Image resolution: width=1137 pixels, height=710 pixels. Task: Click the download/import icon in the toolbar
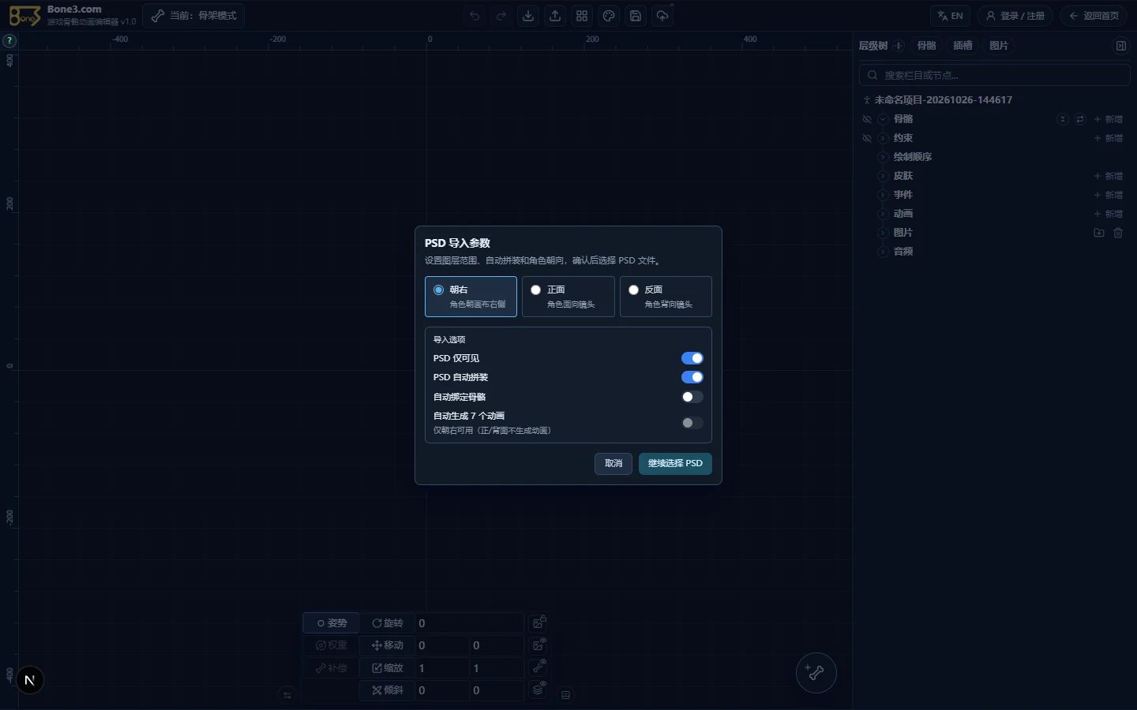point(528,16)
